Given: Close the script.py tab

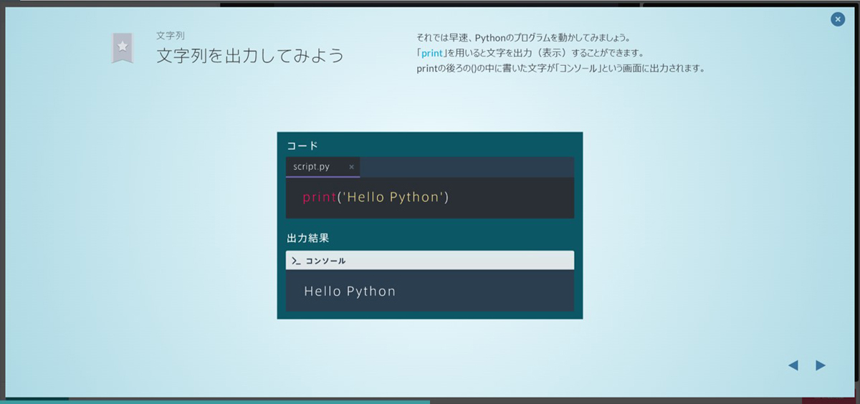Looking at the screenshot, I should click(351, 167).
